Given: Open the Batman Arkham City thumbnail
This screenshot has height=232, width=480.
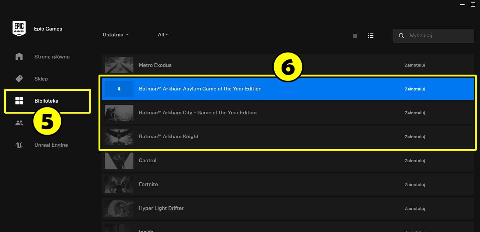Looking at the screenshot, I should pyautogui.click(x=119, y=113).
